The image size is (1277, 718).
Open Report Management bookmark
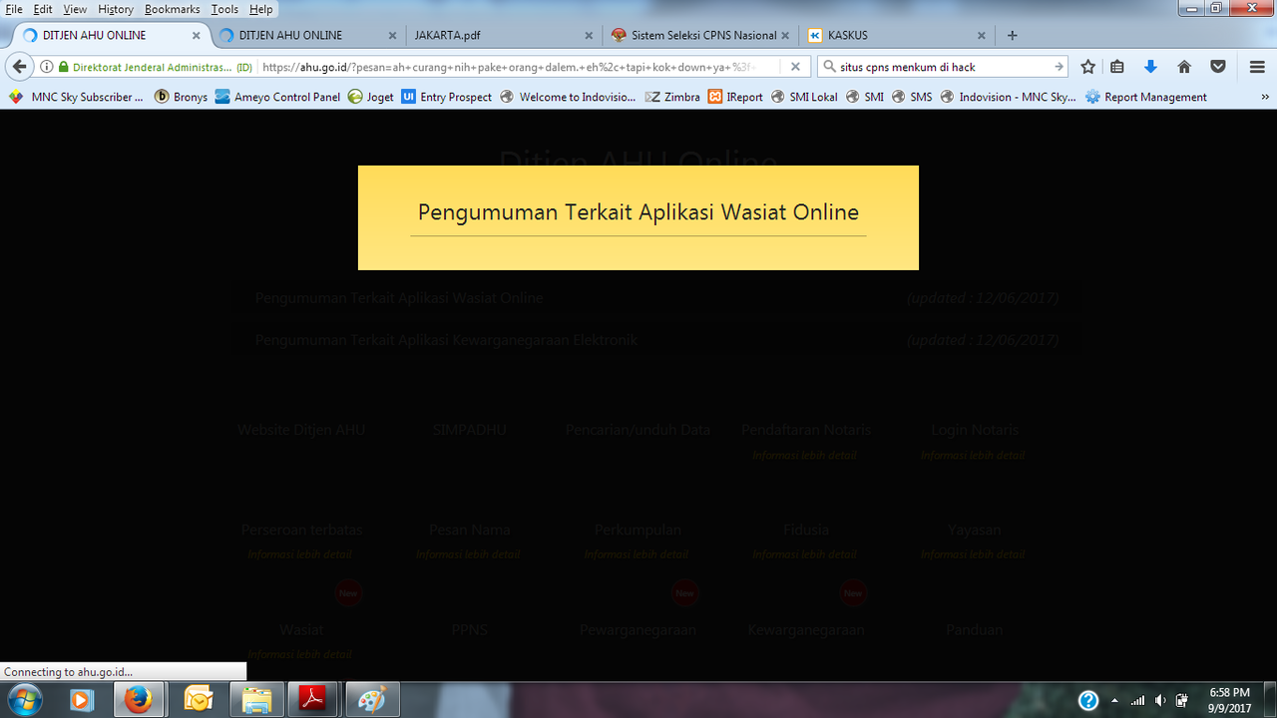tap(1146, 97)
